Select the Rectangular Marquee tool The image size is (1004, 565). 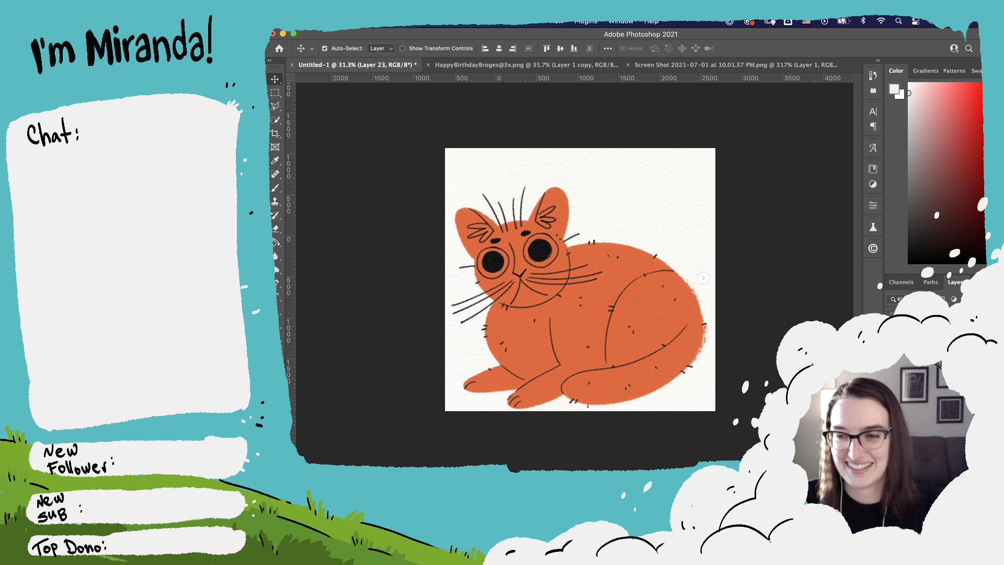(x=275, y=93)
